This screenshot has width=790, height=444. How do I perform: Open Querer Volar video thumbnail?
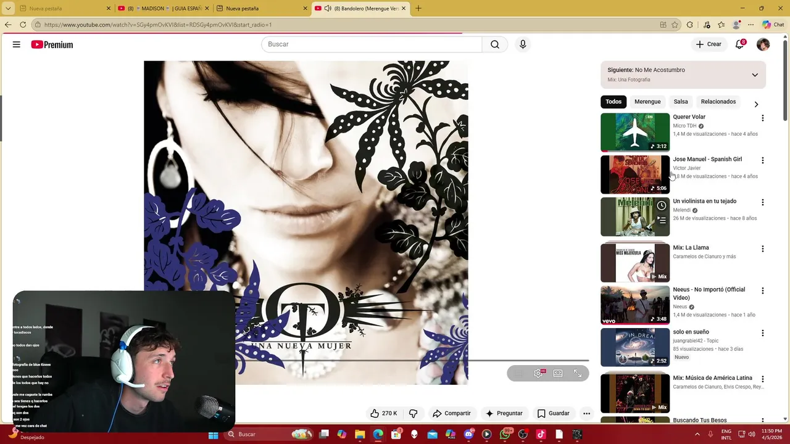pyautogui.click(x=635, y=132)
